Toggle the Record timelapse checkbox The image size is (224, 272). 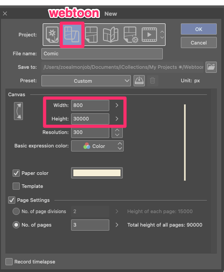pyautogui.click(x=9, y=262)
